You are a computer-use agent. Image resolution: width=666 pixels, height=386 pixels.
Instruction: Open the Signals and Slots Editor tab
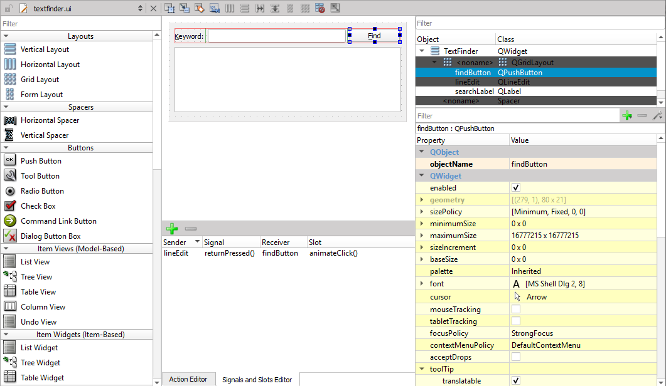[257, 379]
